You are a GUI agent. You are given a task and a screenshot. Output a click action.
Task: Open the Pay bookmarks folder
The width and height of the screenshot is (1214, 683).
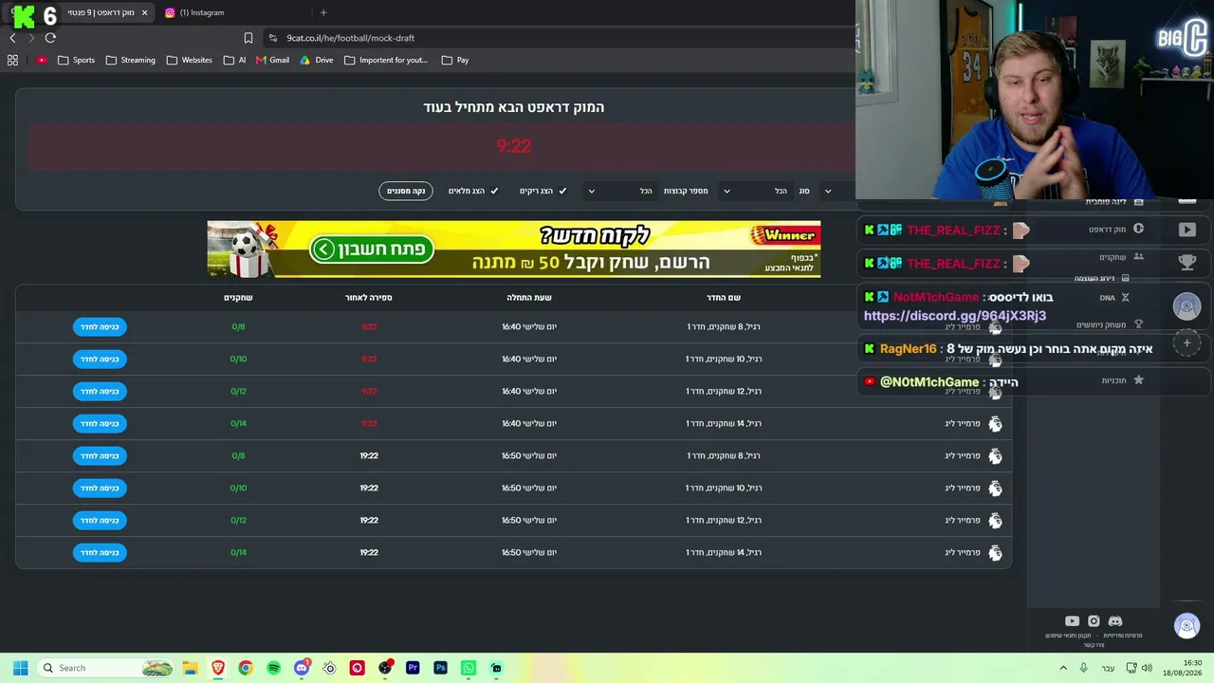pos(455,60)
